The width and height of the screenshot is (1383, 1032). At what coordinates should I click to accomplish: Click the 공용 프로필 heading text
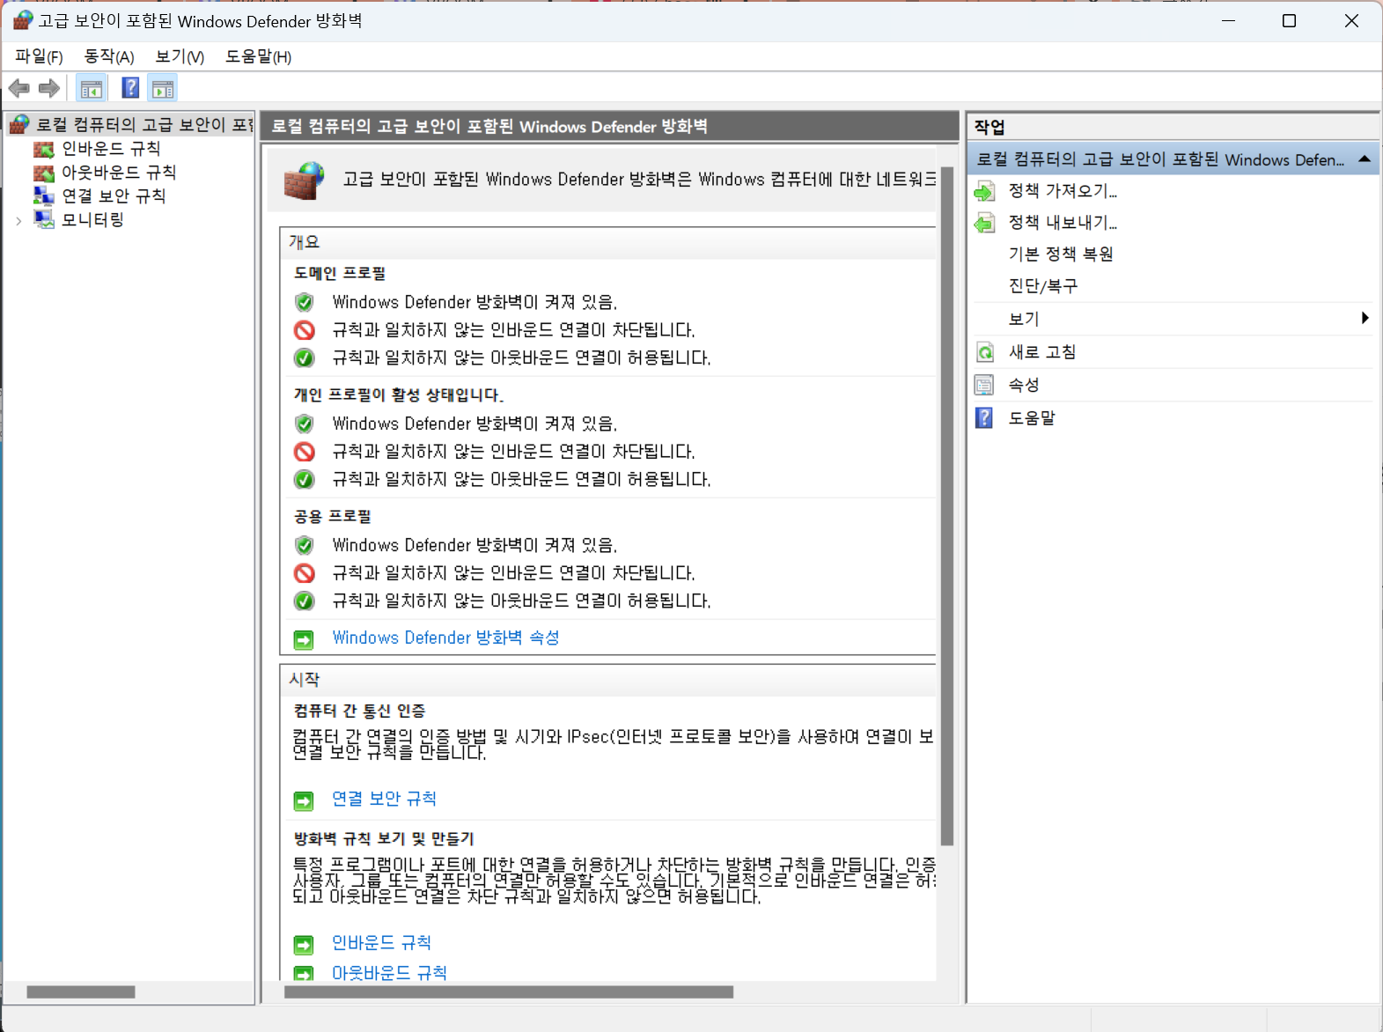click(x=333, y=517)
